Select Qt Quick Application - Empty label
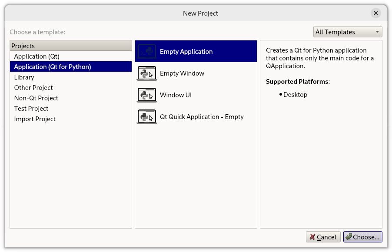The height and width of the screenshot is (252, 392). click(x=202, y=117)
